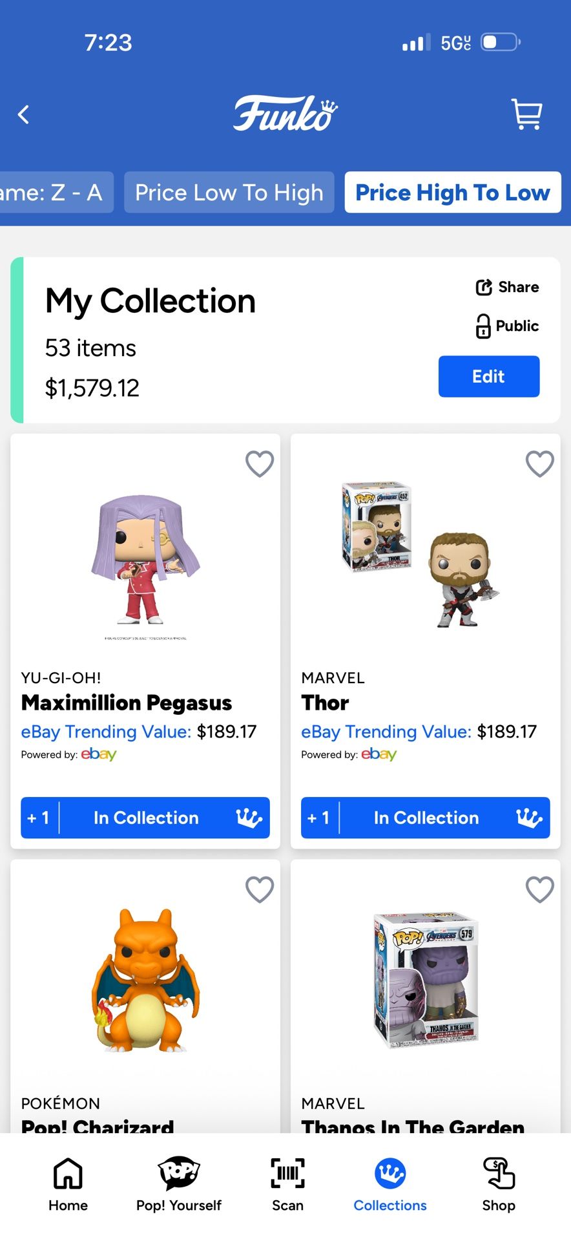Favorite Thanos In The Garden
This screenshot has width=571, height=1241.
pyautogui.click(x=540, y=889)
